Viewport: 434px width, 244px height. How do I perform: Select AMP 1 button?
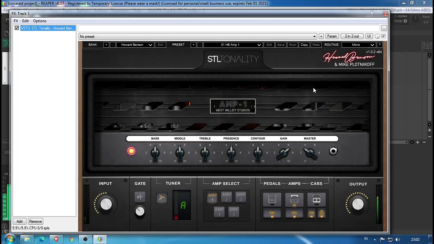point(212,197)
